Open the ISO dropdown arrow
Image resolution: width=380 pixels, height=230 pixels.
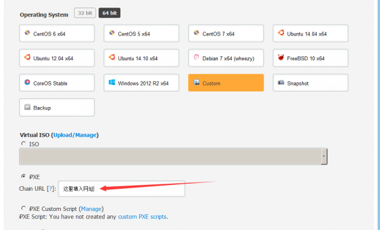(x=324, y=157)
